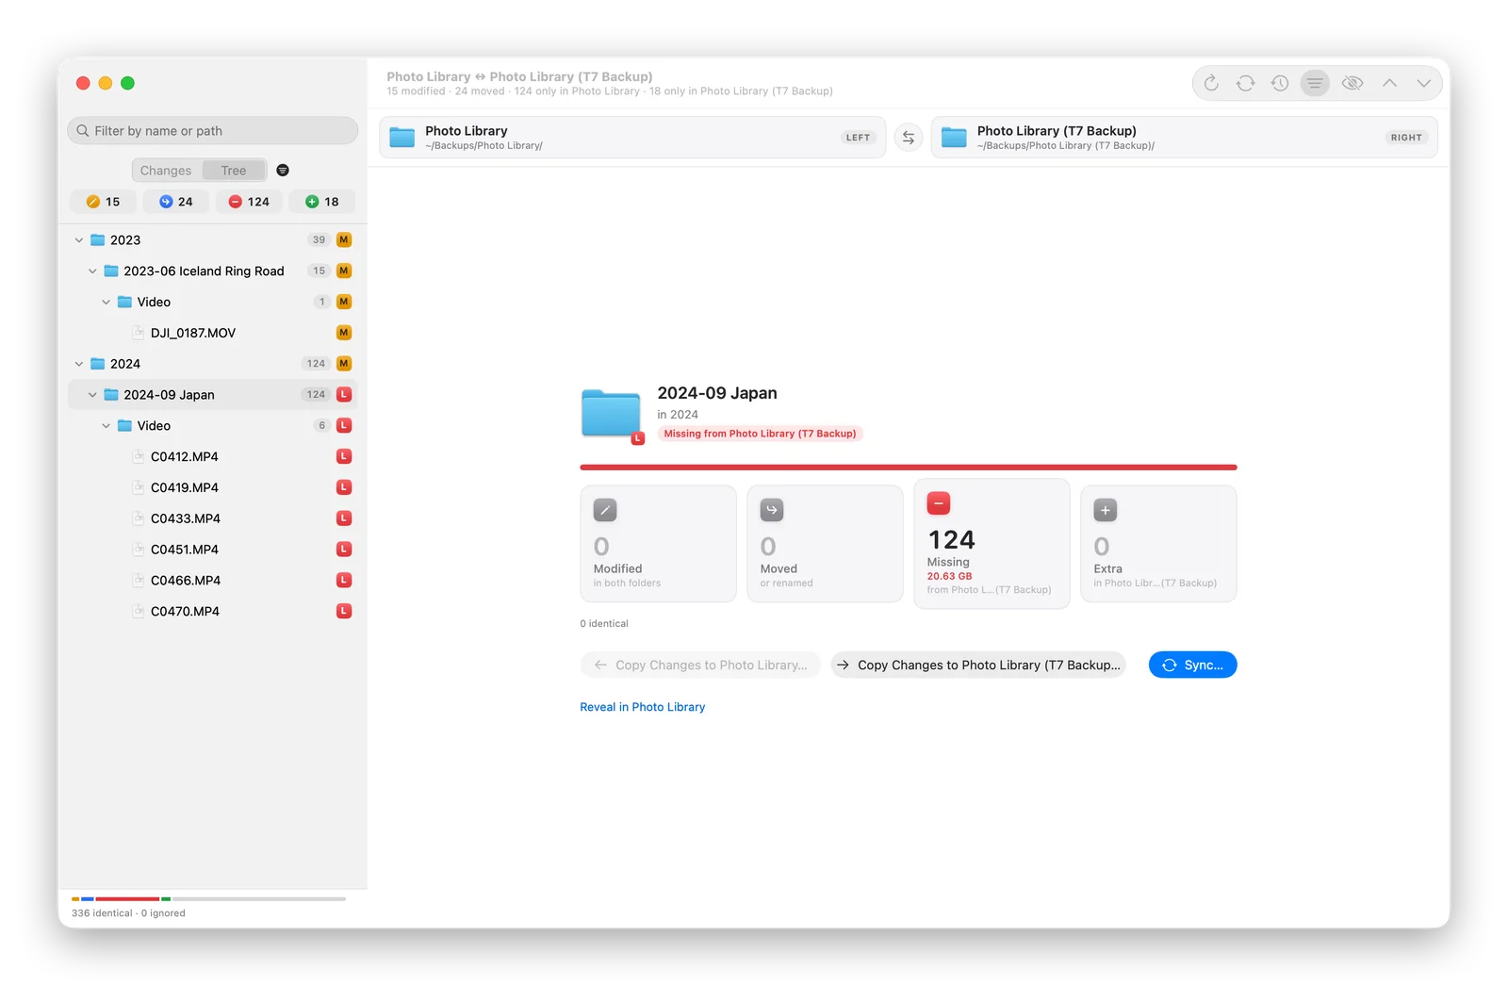Toggle the 18 extra filter chip
Viewport: 1508px width, 986px height.
coord(322,202)
